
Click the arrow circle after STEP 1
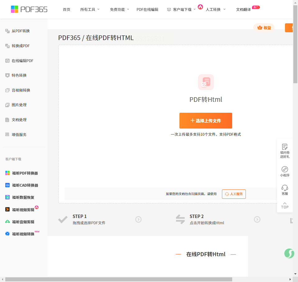pos(138,220)
